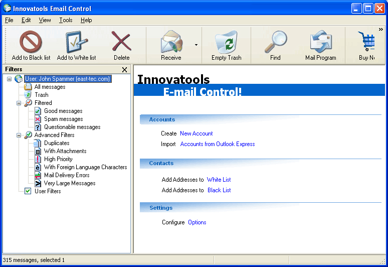Select User: John Spammer (east-tec.com)
The height and width of the screenshot is (267, 388).
point(68,79)
